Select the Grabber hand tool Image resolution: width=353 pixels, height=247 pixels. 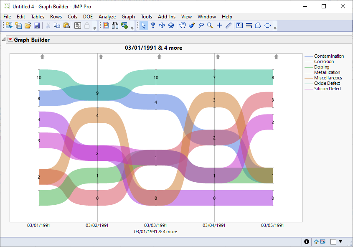[x=182, y=25]
